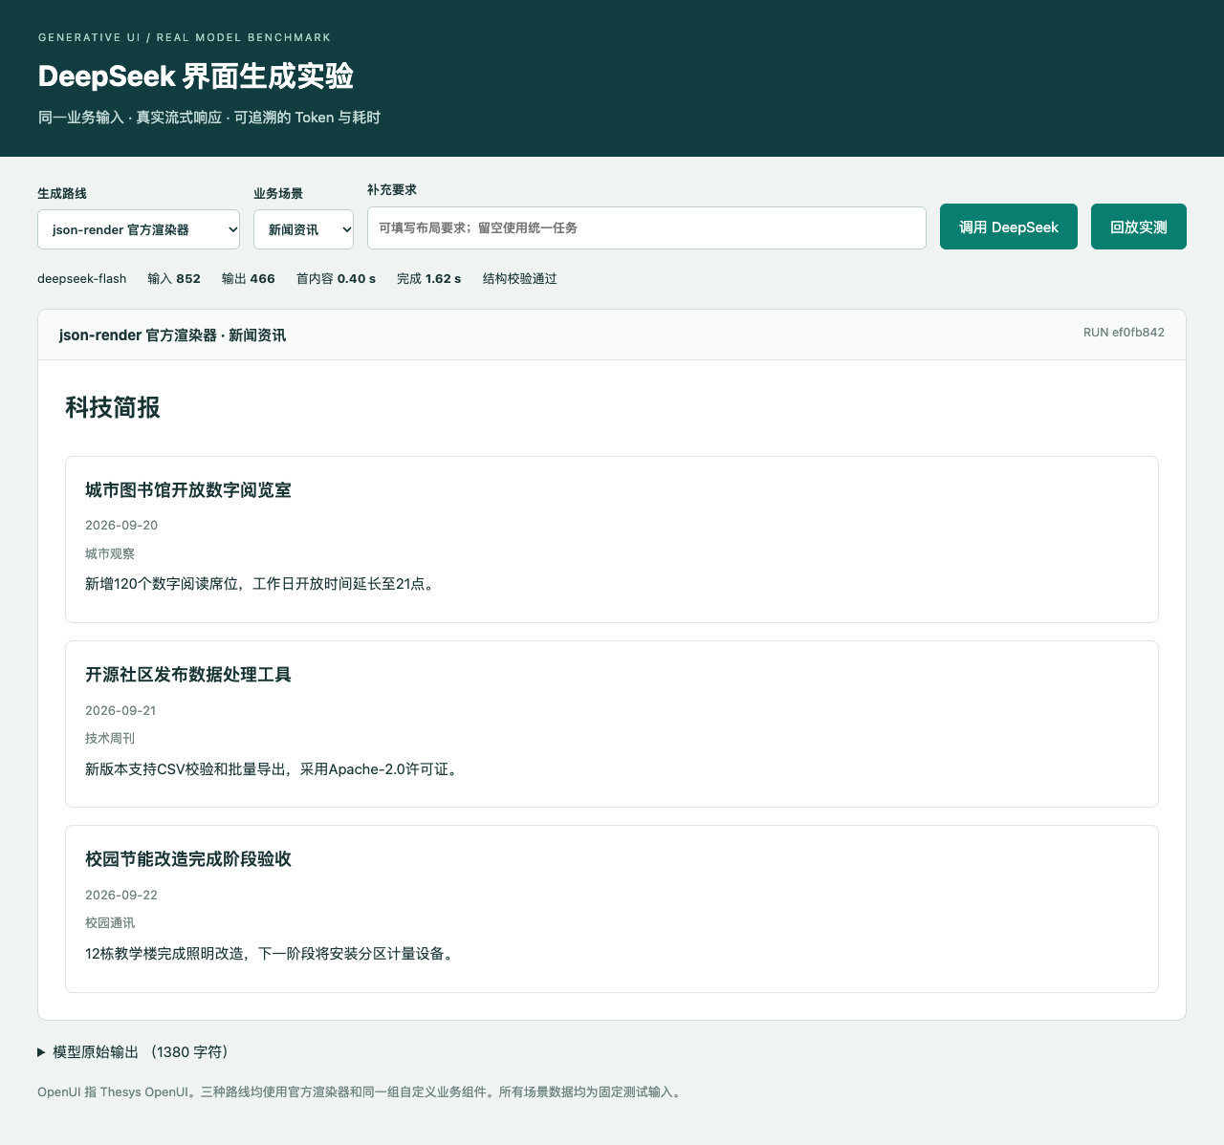The image size is (1224, 1145).
Task: Click the 补充要求 input field
Action: [646, 227]
